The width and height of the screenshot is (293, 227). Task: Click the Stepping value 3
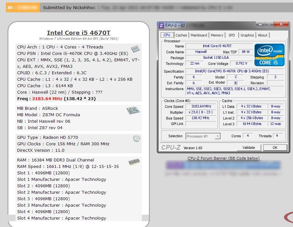[x=276, y=77]
